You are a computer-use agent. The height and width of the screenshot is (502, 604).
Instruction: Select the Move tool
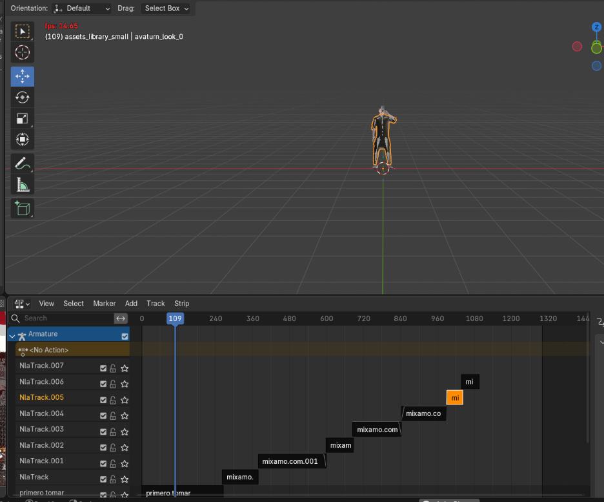tap(23, 76)
